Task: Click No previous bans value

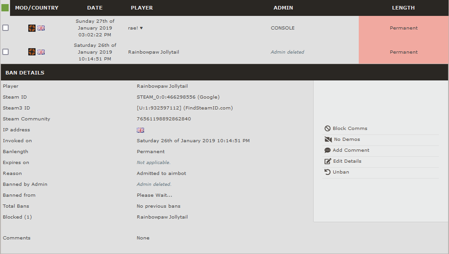Action: pyautogui.click(x=158, y=206)
